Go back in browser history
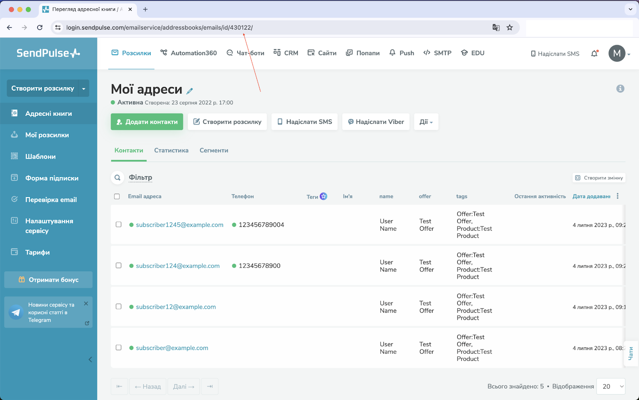This screenshot has width=639, height=400. (x=10, y=28)
